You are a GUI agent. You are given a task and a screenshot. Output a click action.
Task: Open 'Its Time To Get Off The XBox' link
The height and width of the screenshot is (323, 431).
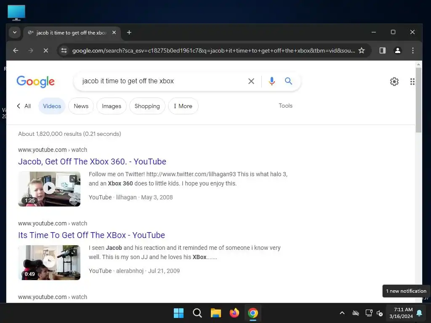coord(91,235)
